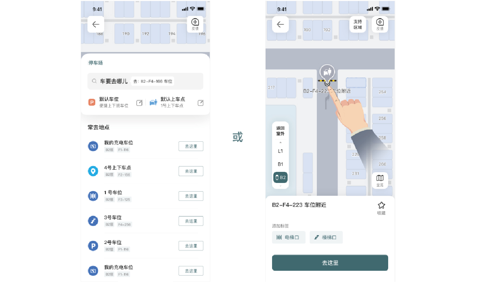Edit the 默认车位 entry icon
The height and width of the screenshot is (282, 500).
(x=139, y=103)
